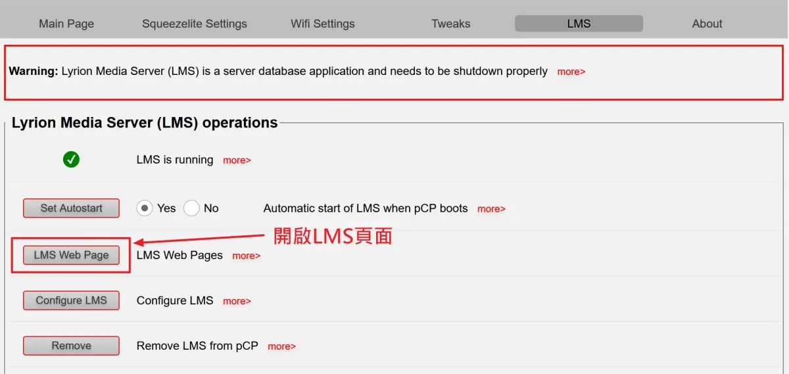The width and height of the screenshot is (789, 374).
Task: Select the LMS tab
Action: coord(579,24)
